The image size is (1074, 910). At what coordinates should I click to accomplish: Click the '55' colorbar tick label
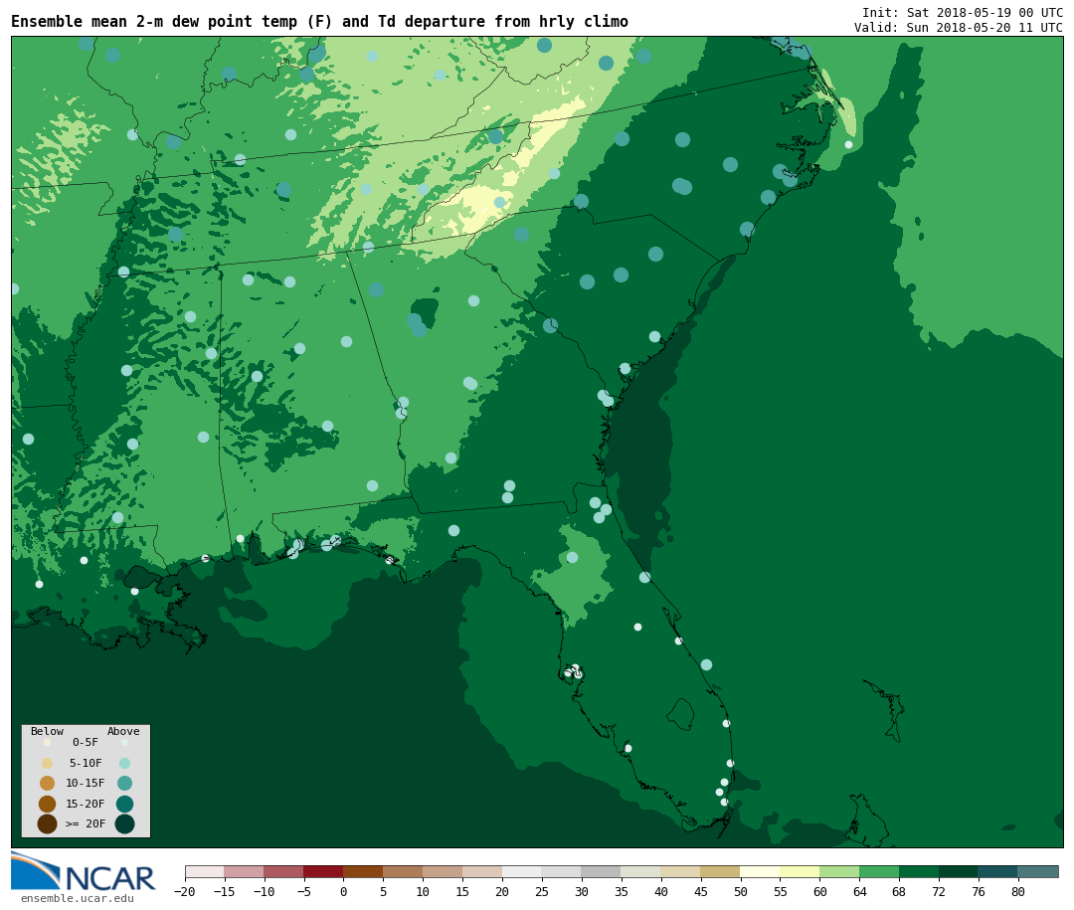(x=781, y=891)
